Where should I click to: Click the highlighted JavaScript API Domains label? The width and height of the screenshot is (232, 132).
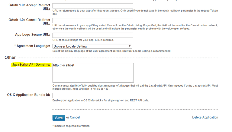31,65
